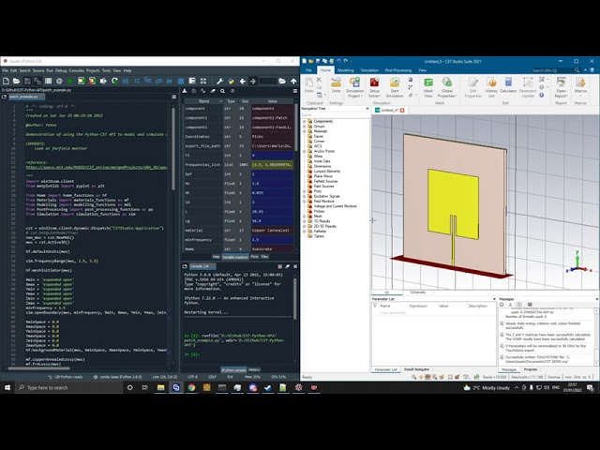Click Spyder's PYTHONPATH manager Python icon
Image resolution: width=600 pixels, height=450 pixels.
(x=231, y=82)
